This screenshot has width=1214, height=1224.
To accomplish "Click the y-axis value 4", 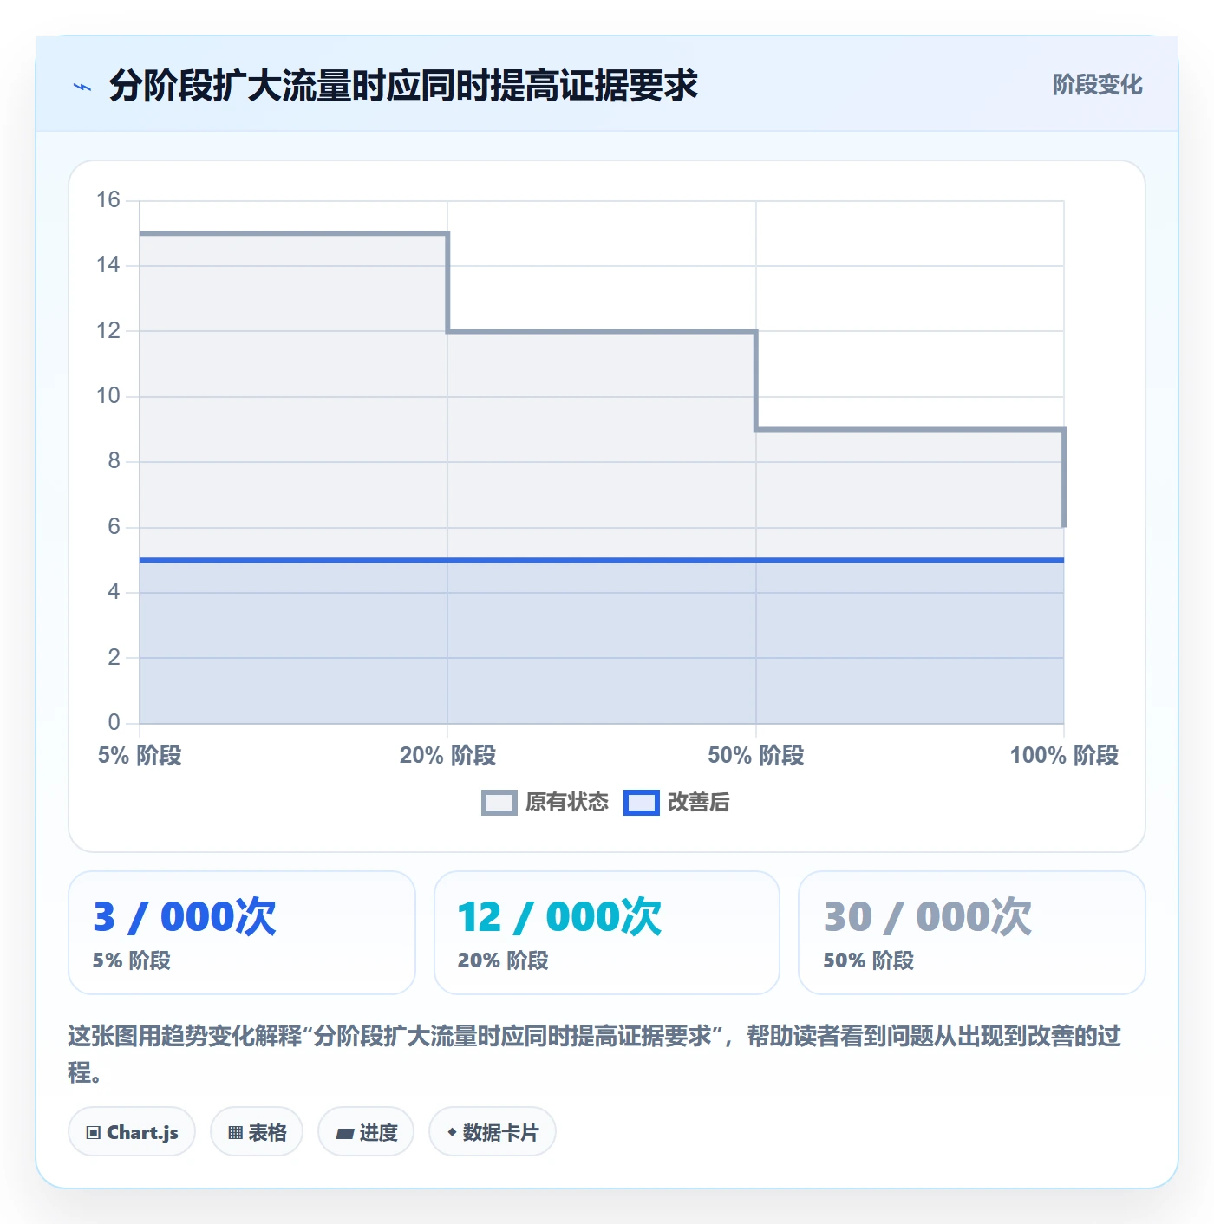I will point(114,592).
